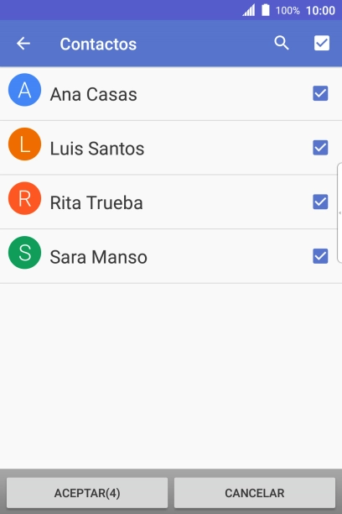Click Rita Trueba red avatar icon
Screen dimensions: 342x514
tap(24, 198)
